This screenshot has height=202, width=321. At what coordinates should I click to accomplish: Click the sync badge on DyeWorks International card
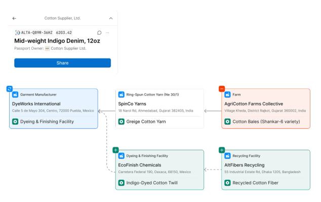tap(10, 89)
